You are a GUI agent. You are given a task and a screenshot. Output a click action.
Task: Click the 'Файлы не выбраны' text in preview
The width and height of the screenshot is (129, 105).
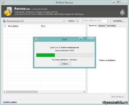tap(107, 60)
